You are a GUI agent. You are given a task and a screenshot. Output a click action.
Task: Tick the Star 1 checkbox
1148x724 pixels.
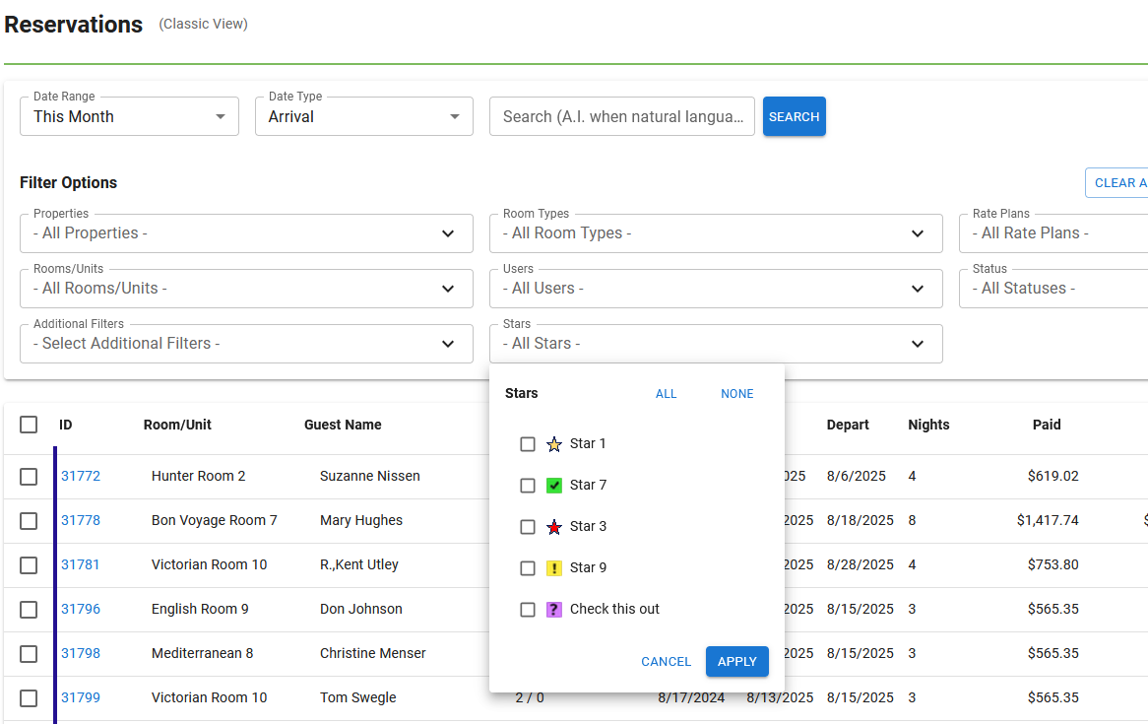pos(528,444)
